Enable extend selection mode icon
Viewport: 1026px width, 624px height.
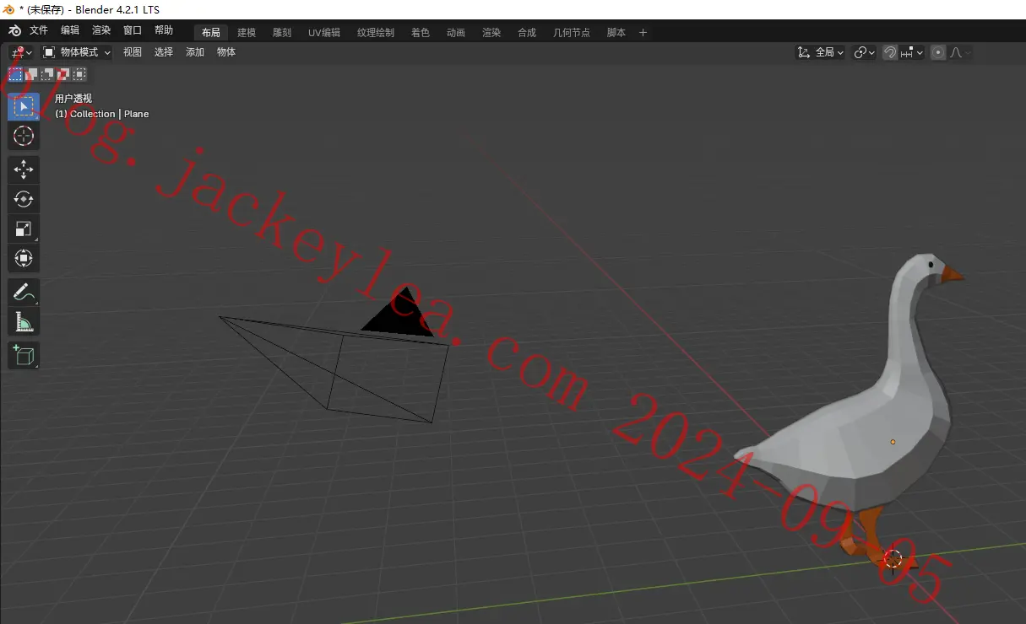coord(31,74)
